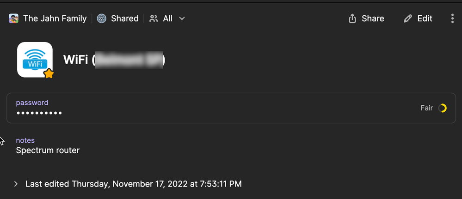Click the yellow password strength circle
The height and width of the screenshot is (199, 462).
pyautogui.click(x=443, y=108)
